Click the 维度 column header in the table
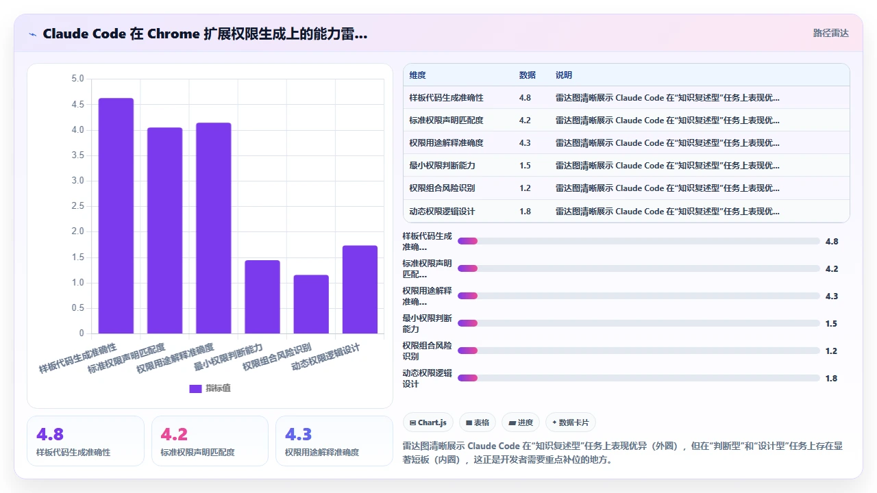877x493 pixels. [x=417, y=75]
